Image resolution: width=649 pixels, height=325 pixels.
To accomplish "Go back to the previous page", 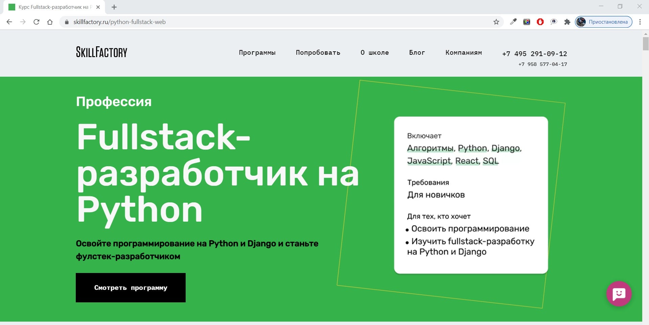I will pos(9,22).
